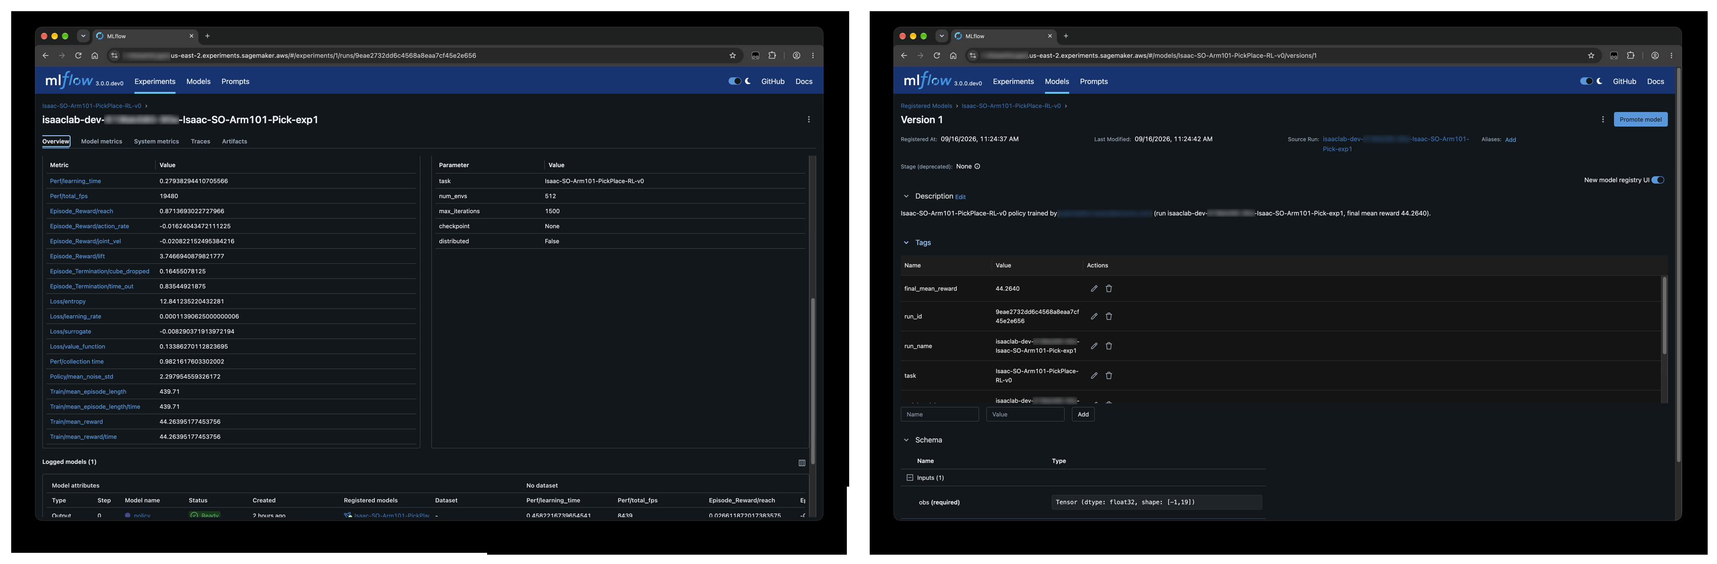Delete the task tag with the trash icon
The width and height of the screenshot is (1717, 564).
(x=1109, y=376)
